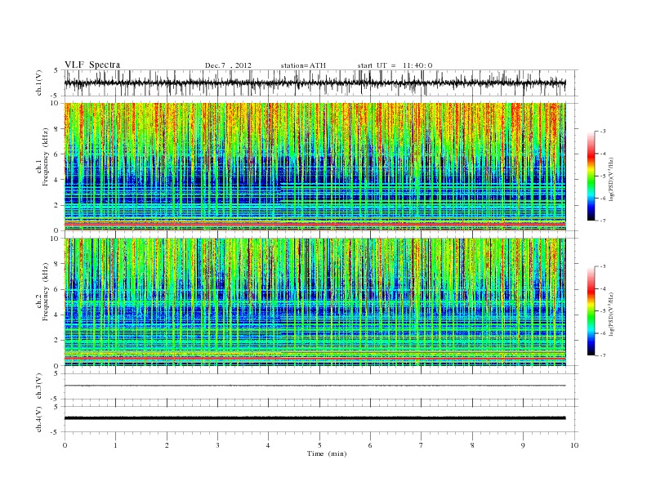Select the "Dec.7 , 2012" date text
Image resolution: width=647 pixels, height=500 pixels.
click(228, 65)
